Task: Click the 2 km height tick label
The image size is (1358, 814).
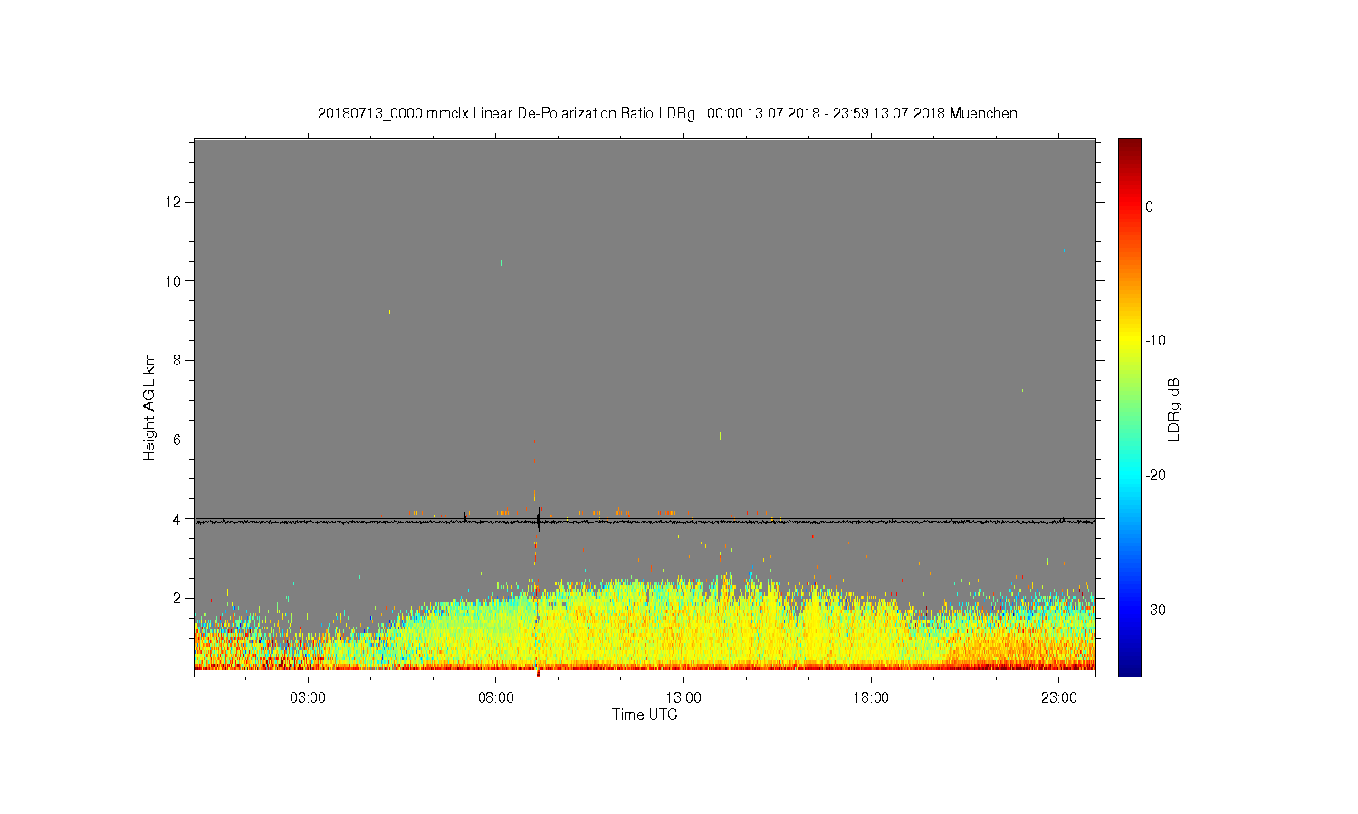Action: pos(177,598)
